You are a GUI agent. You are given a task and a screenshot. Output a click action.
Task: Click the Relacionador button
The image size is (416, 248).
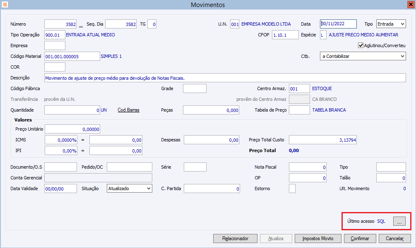[235, 238]
